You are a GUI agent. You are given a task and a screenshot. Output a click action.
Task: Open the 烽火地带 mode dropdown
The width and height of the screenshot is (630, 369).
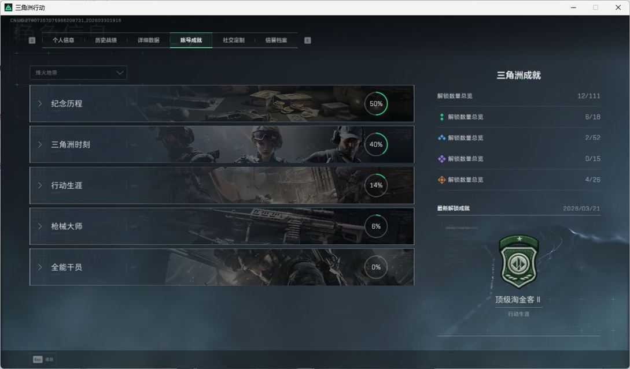[x=78, y=73]
